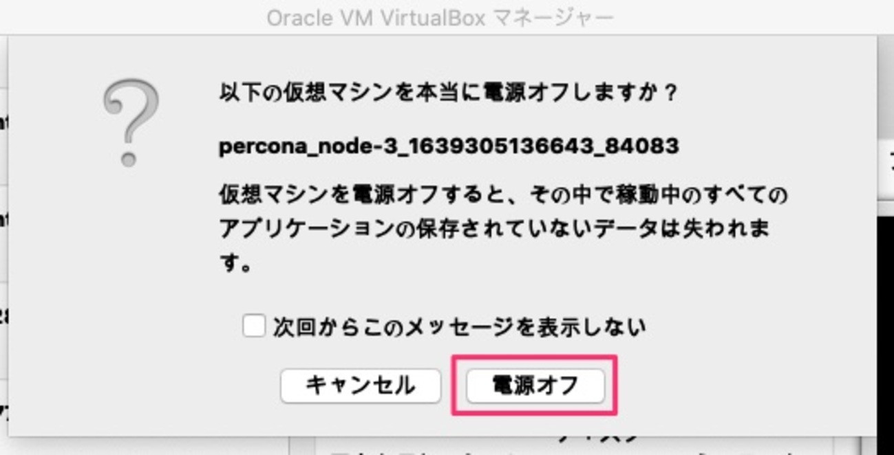Click the Oracle VM VirtualBox マネージャー title bar
The image size is (894, 455).
click(x=447, y=16)
